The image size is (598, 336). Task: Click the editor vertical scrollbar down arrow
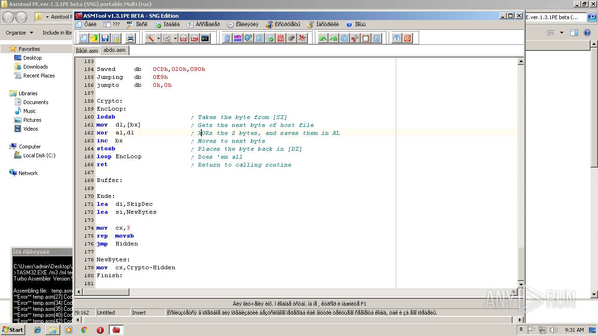click(520, 285)
